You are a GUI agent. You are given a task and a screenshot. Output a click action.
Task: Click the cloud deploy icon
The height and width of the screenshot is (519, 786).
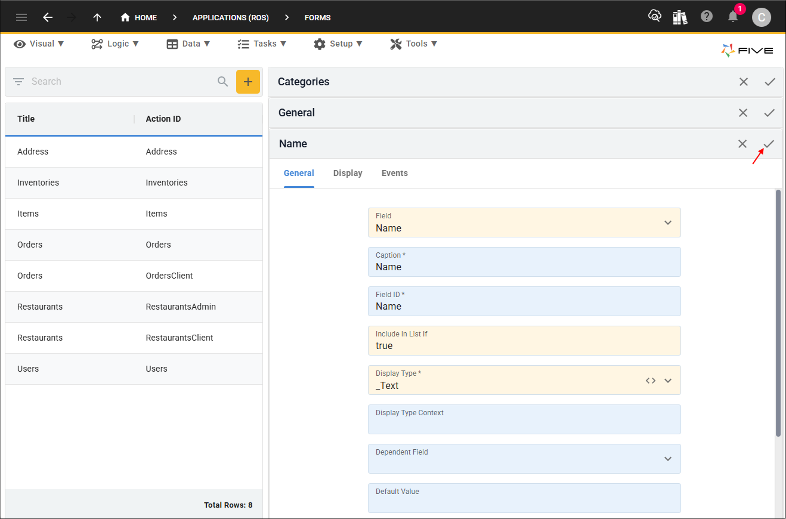[655, 16]
